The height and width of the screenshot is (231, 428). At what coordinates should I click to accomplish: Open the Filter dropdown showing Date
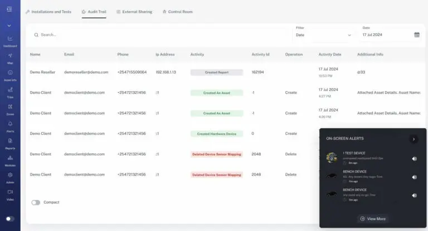(x=324, y=35)
